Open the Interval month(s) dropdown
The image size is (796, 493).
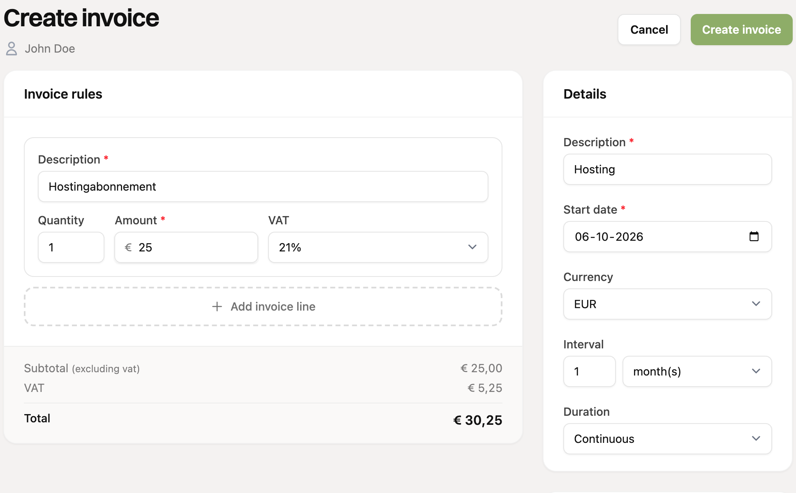[697, 371]
